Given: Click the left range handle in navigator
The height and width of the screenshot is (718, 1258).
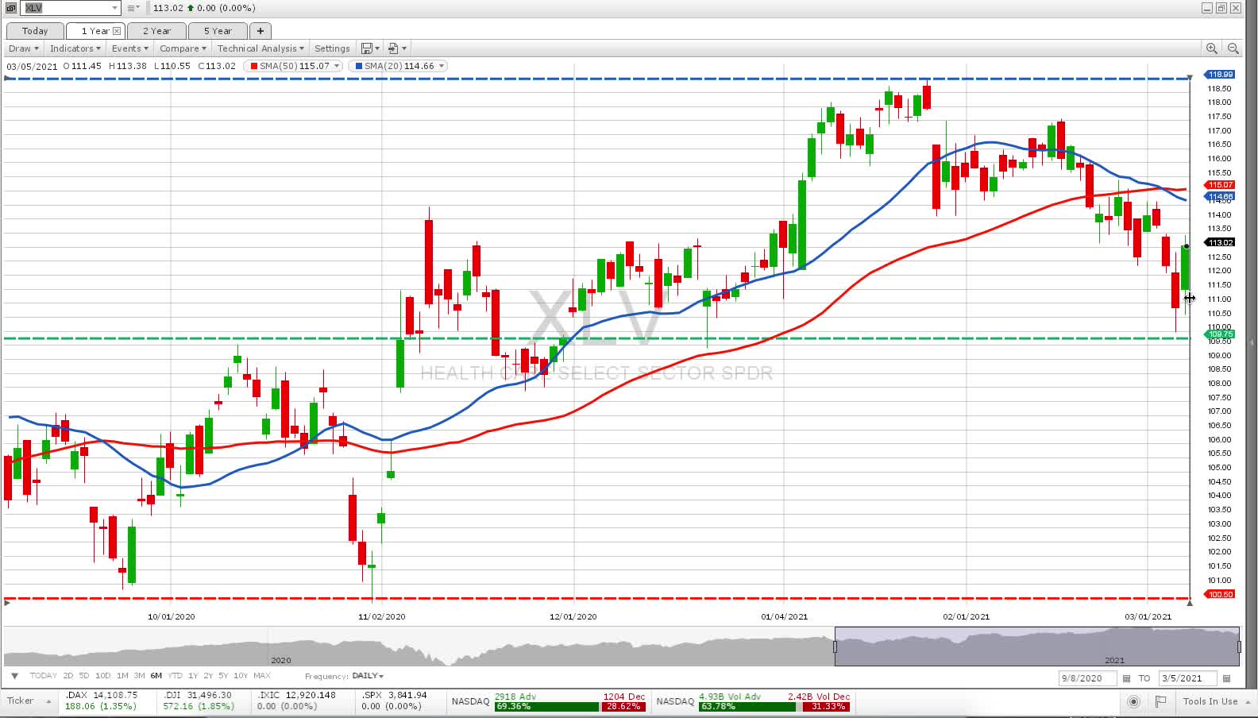Looking at the screenshot, I should pyautogui.click(x=835, y=647).
